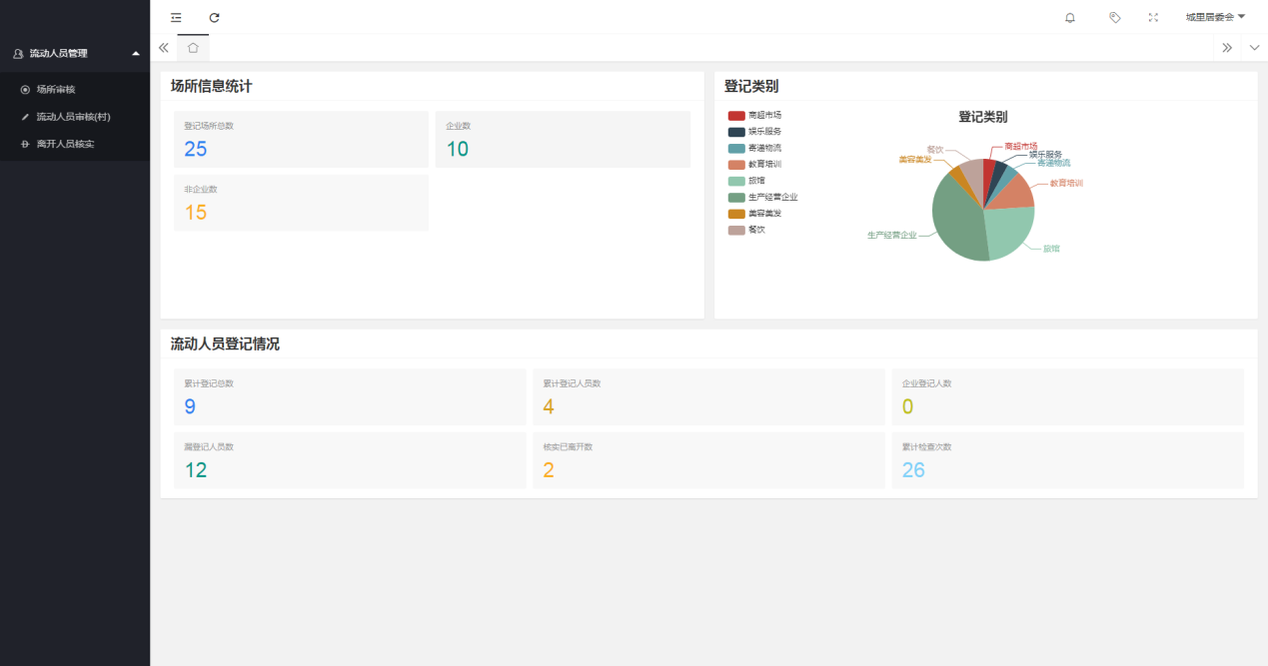Enter fullscreen with the expand icon

tap(1153, 17)
